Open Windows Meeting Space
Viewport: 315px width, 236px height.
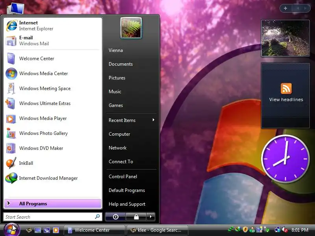53,88
